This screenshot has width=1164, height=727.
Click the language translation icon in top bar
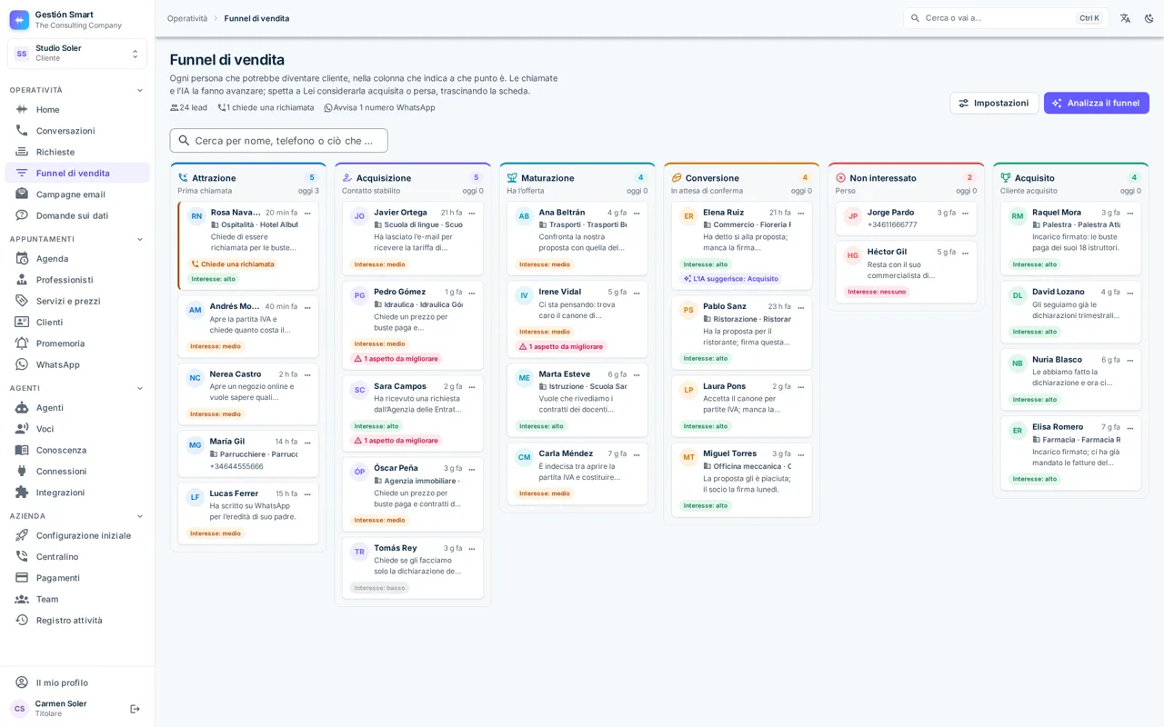(1125, 18)
